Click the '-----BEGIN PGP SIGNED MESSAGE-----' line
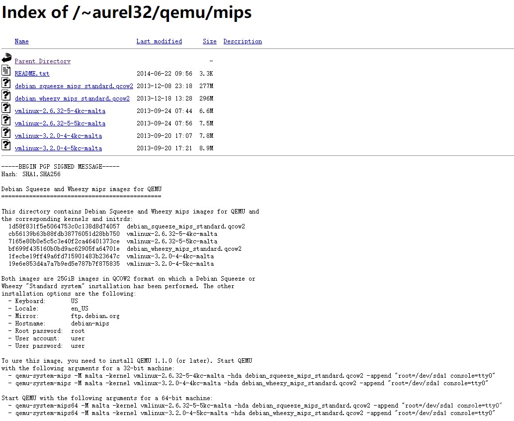Image resolution: width=514 pixels, height=421 pixels. pos(60,167)
